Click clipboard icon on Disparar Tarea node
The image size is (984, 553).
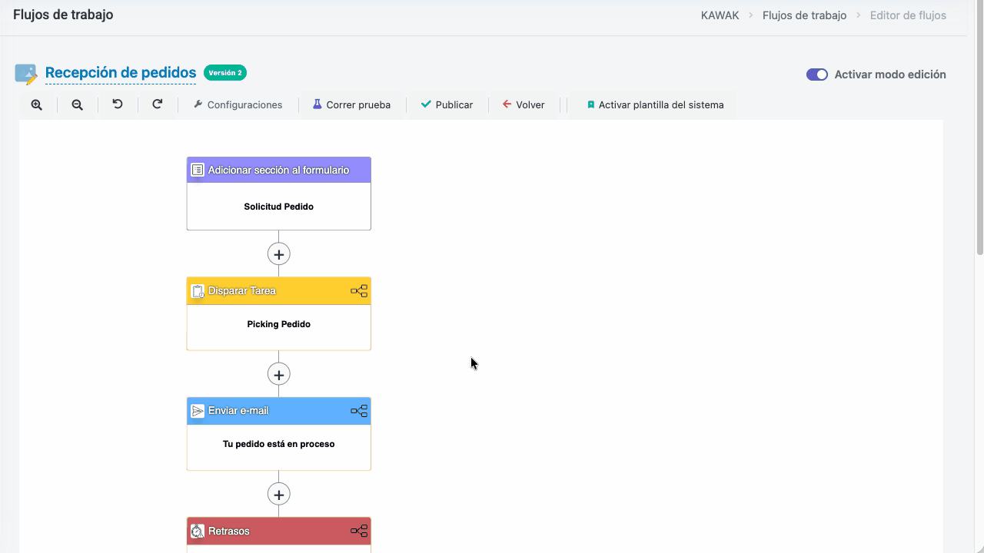[198, 291]
